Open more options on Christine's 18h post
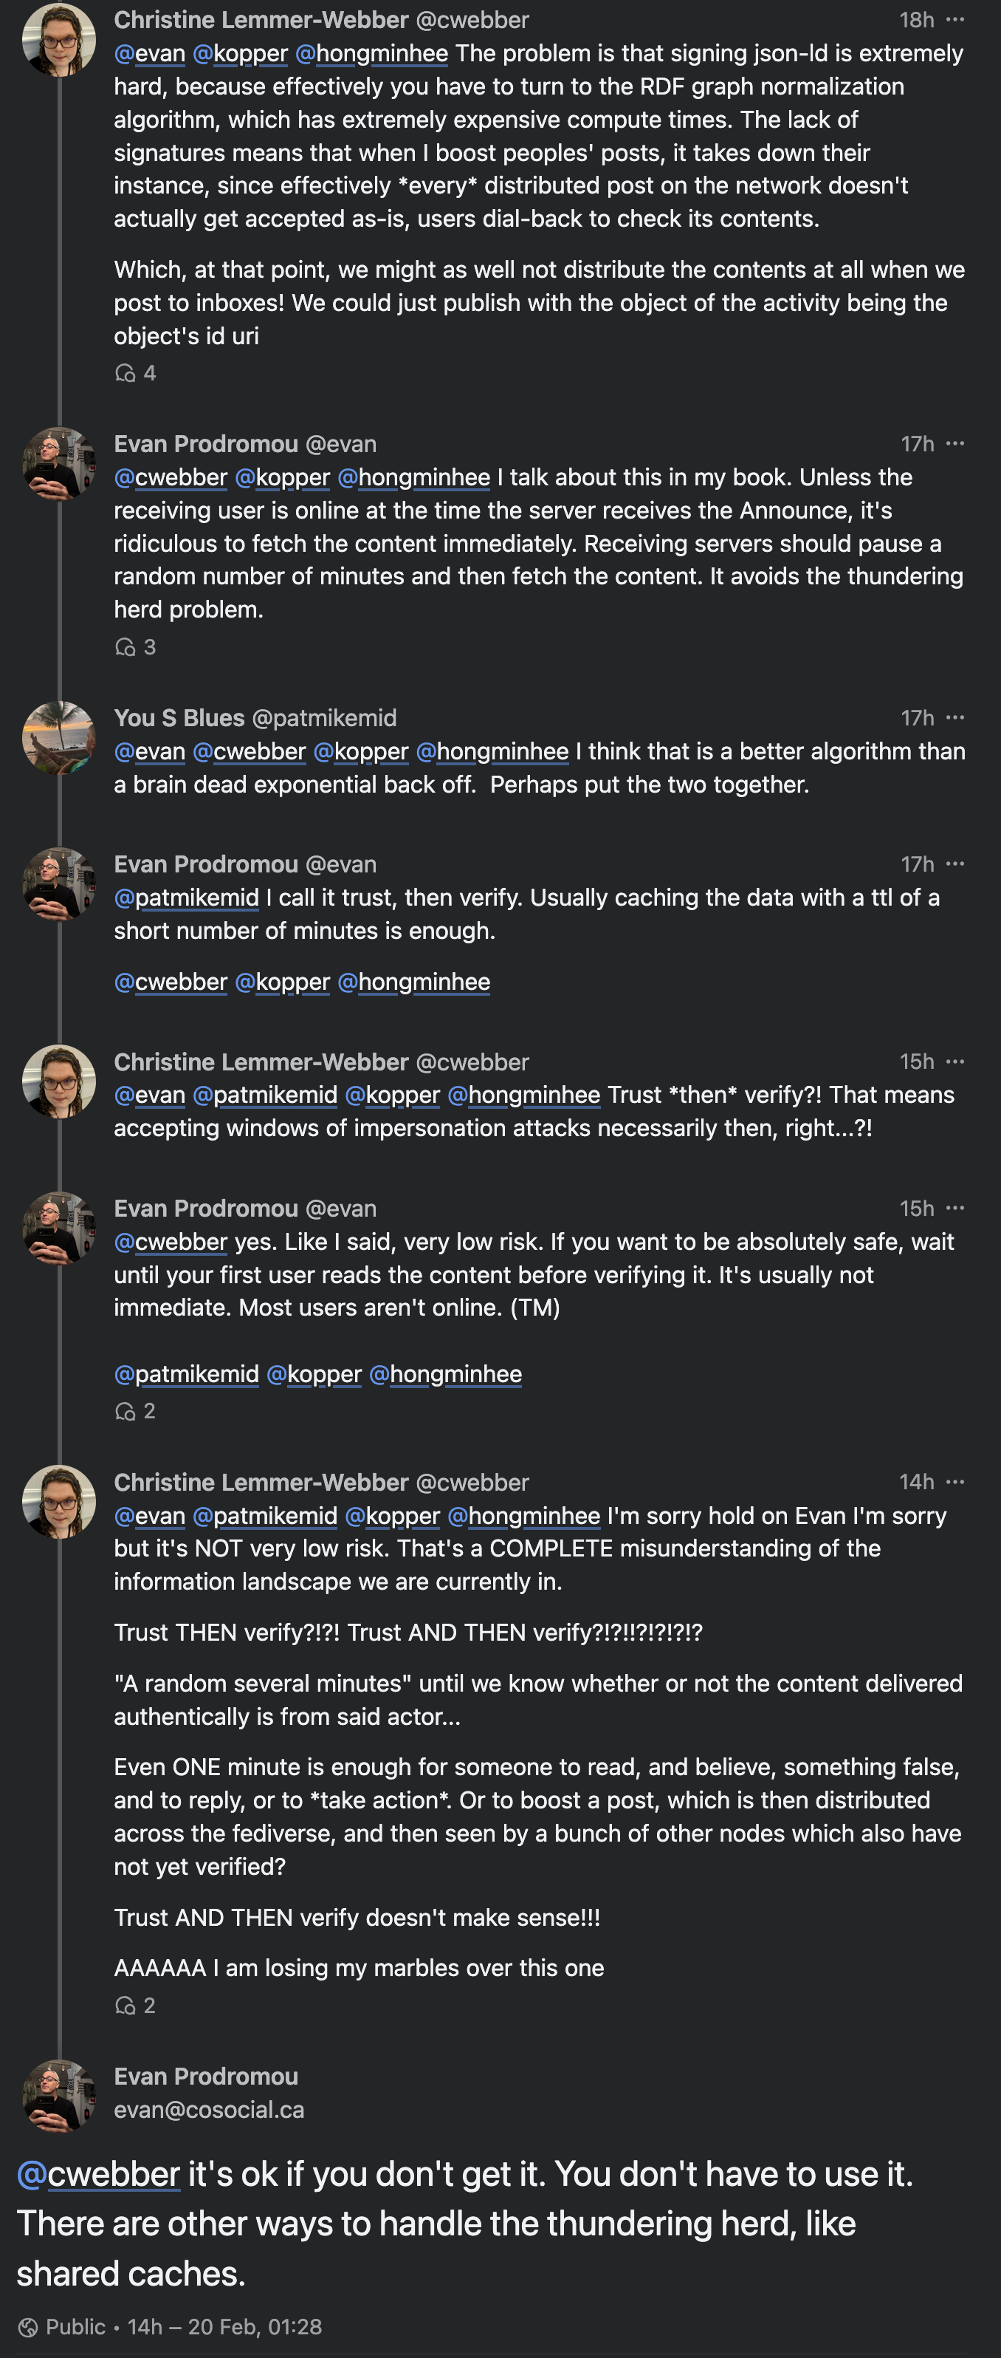The image size is (1001, 2358). pos(955,19)
